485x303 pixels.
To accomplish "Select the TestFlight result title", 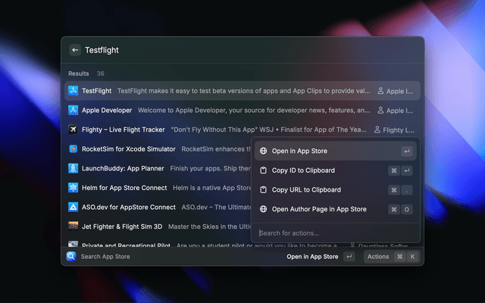I will tap(96, 91).
